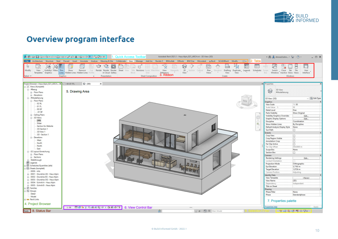The image size is (338, 239).
Task: Collapse the 3D Views branch in Project Browser
Action: tap(30, 118)
